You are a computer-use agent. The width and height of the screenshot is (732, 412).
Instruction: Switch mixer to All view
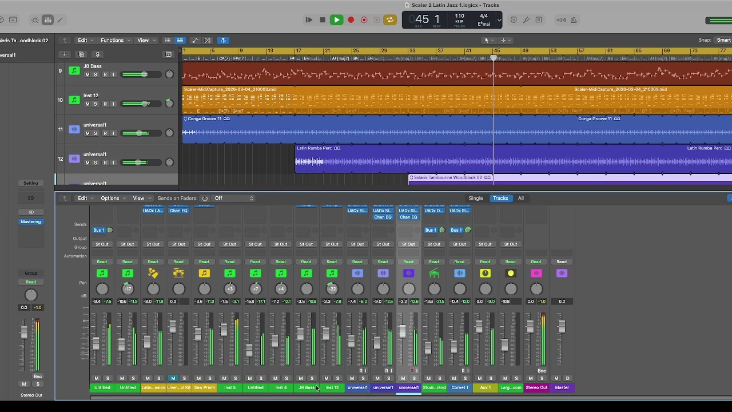coord(521,198)
